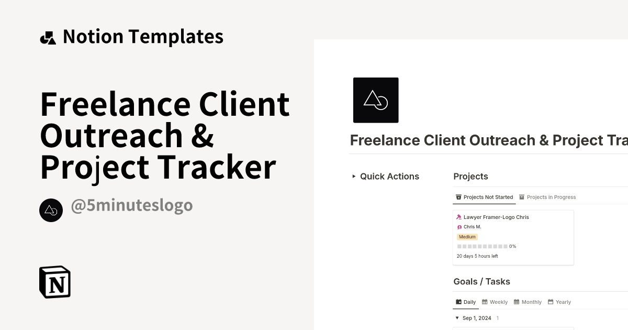Screen dimensions: 628x330
Task: Select the Daily tab under Goals
Action: point(465,302)
